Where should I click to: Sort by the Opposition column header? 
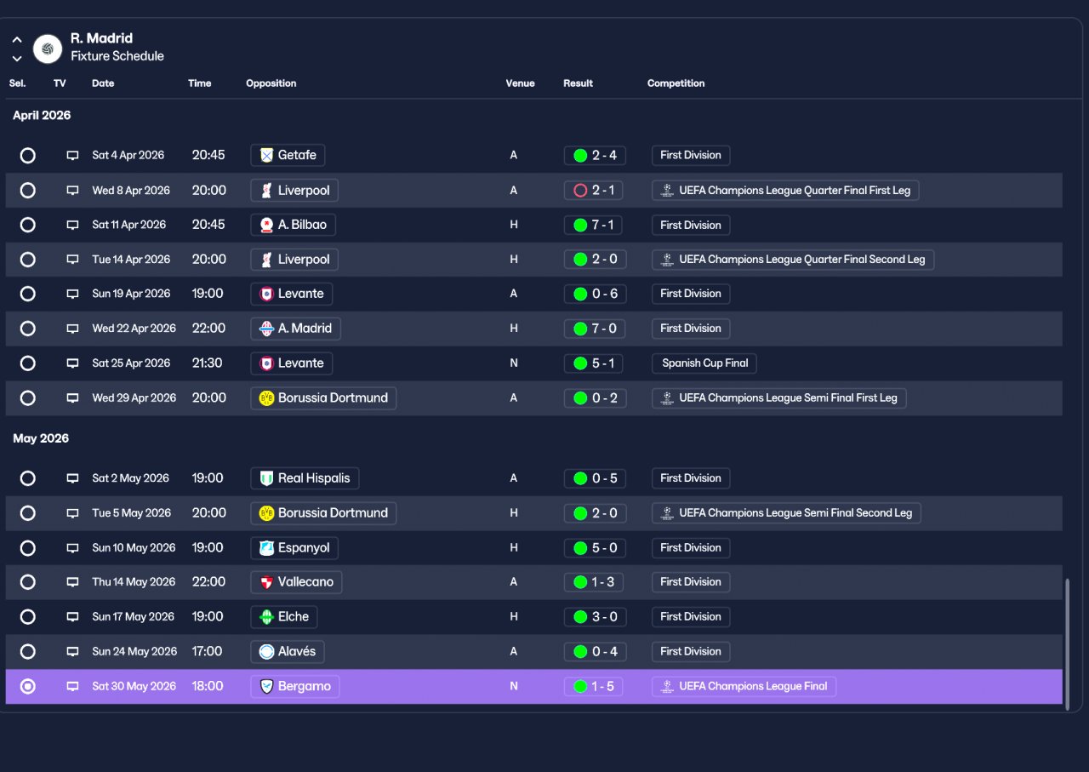271,83
